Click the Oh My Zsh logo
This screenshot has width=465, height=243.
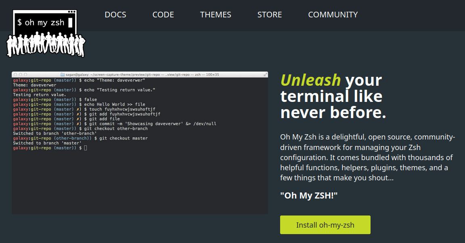pyautogui.click(x=46, y=33)
